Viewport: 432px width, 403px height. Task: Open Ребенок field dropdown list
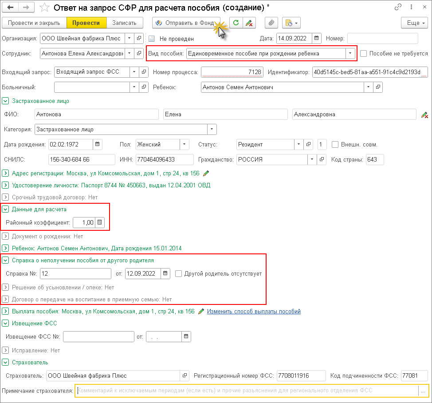(369, 87)
